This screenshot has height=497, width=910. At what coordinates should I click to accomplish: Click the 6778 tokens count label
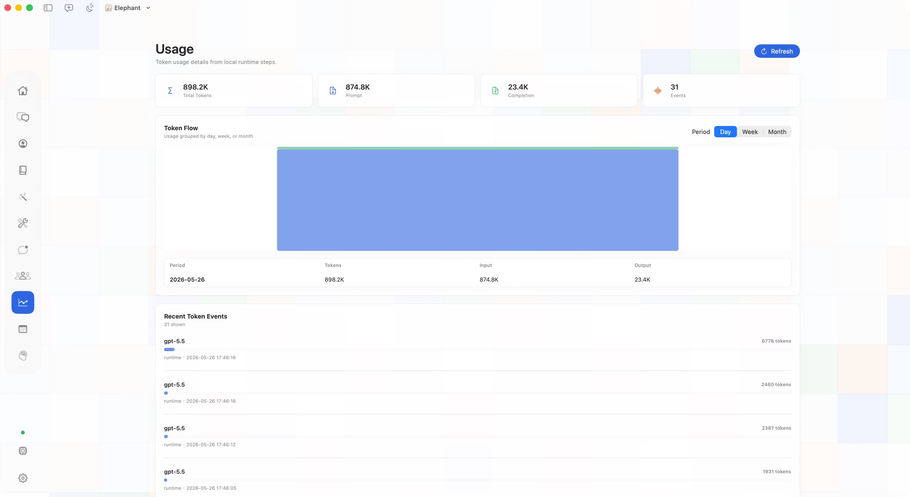(x=776, y=341)
